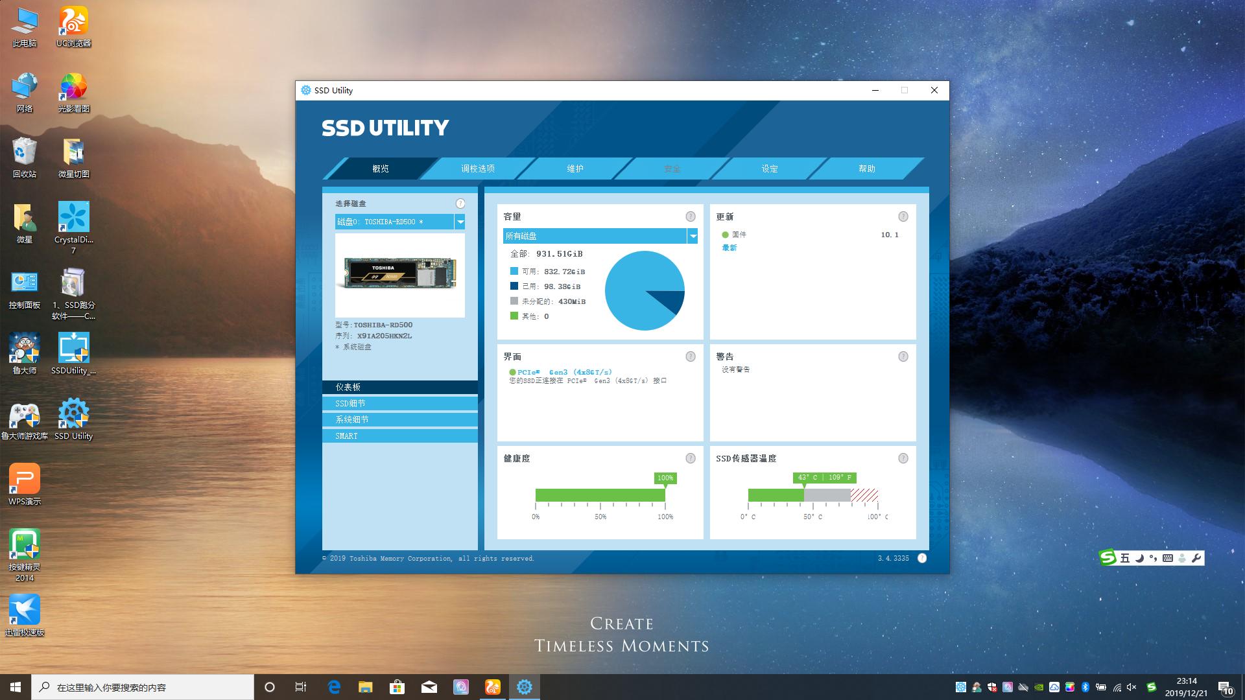Expand the 所有磁盘 capacity dropdown
Viewport: 1245px width, 700px height.
click(693, 236)
